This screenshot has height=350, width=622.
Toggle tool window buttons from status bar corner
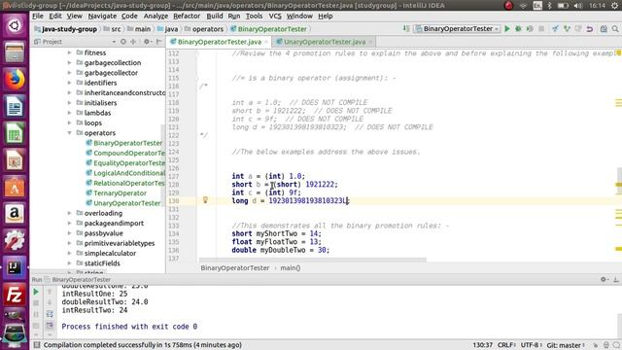(37, 345)
